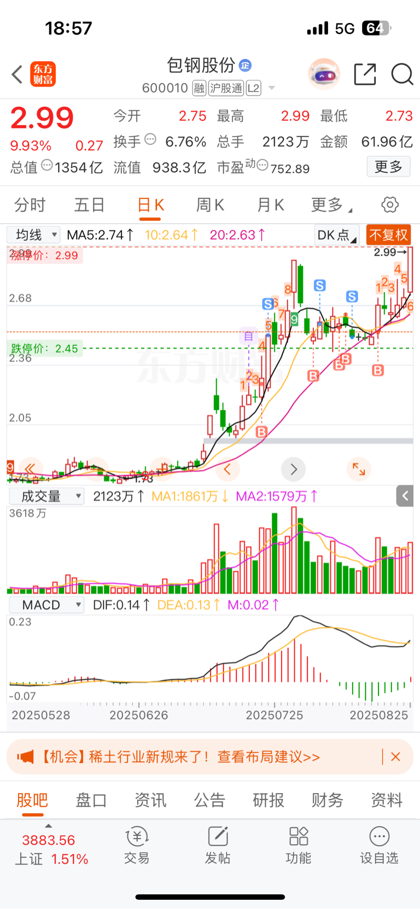The image size is (420, 909).
Task: Expand the 更多 chart period options
Action: coord(331,205)
